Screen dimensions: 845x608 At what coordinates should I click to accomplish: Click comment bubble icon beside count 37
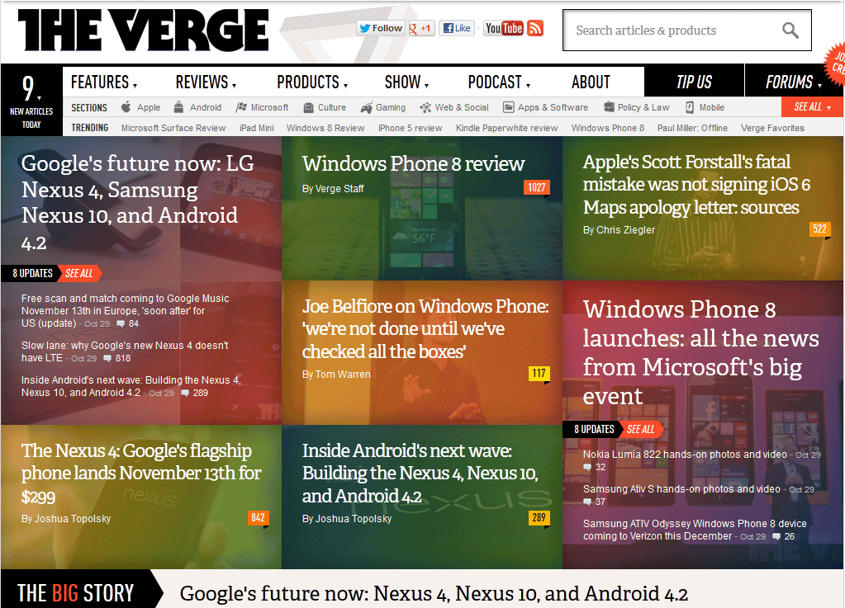(587, 502)
